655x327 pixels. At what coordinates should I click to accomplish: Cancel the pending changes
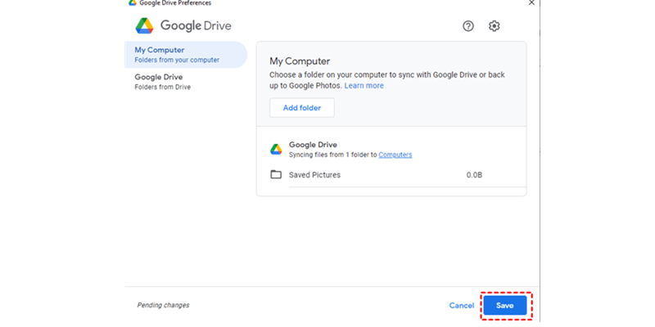[x=462, y=305]
